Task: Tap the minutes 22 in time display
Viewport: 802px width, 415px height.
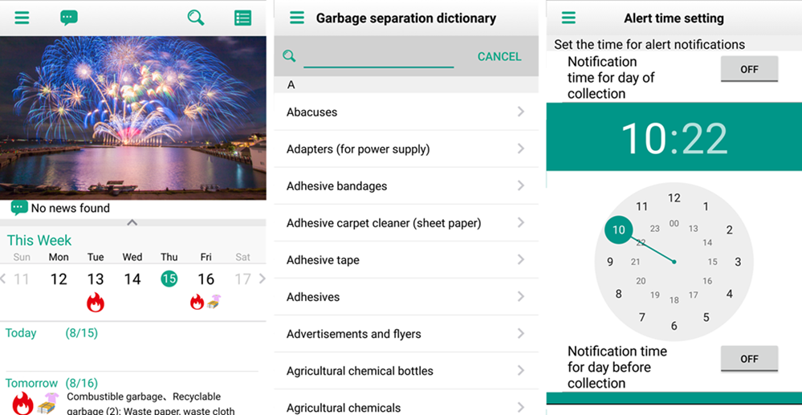Action: point(704,139)
